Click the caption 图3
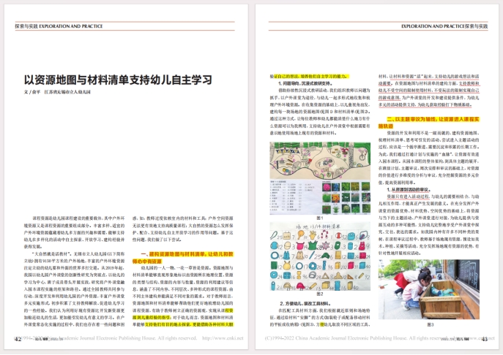503x355 pixels. pos(431,324)
